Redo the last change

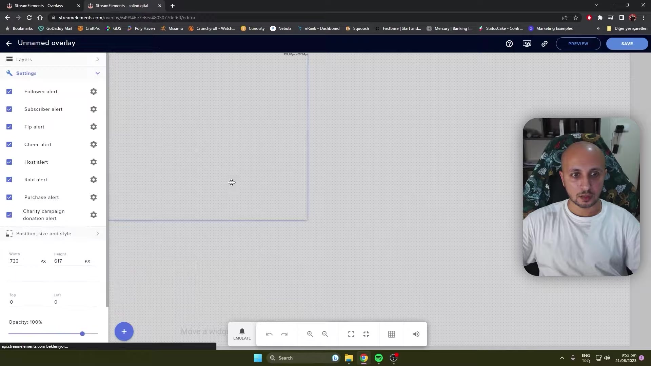(x=284, y=334)
